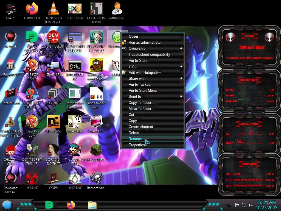
Task: Open the Action Center flag tray icon
Action: [237, 205]
